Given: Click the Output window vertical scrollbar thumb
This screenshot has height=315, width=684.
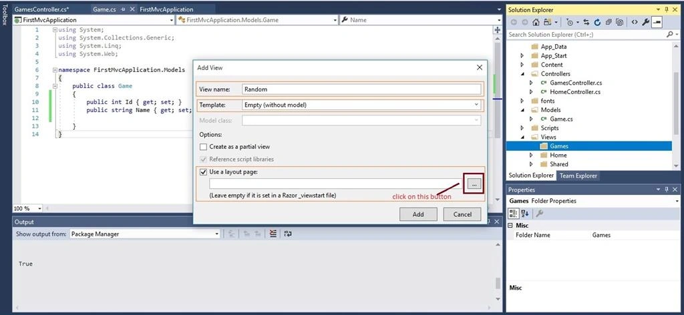Looking at the screenshot, I should (497, 283).
